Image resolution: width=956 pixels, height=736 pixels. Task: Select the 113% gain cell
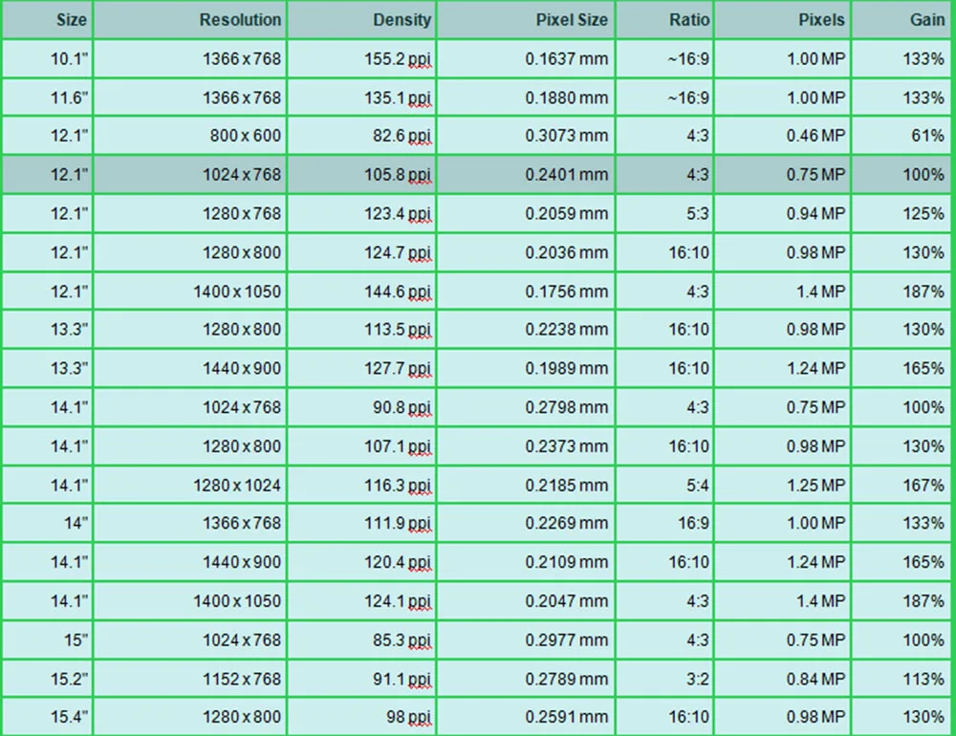tap(903, 679)
